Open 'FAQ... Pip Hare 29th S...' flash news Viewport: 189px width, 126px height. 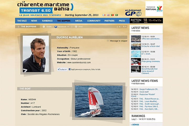pos(149,107)
